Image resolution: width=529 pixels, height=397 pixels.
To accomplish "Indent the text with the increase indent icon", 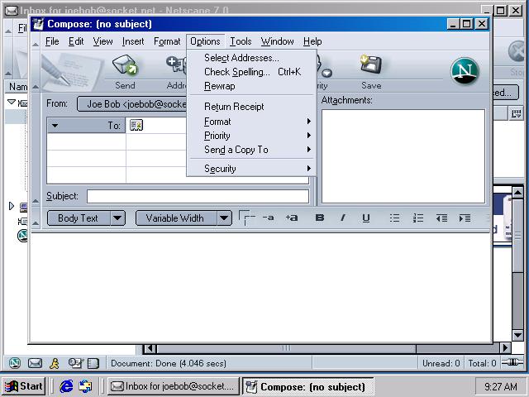I will click(465, 218).
